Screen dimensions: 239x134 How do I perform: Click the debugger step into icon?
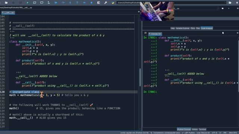[x=70, y=3]
